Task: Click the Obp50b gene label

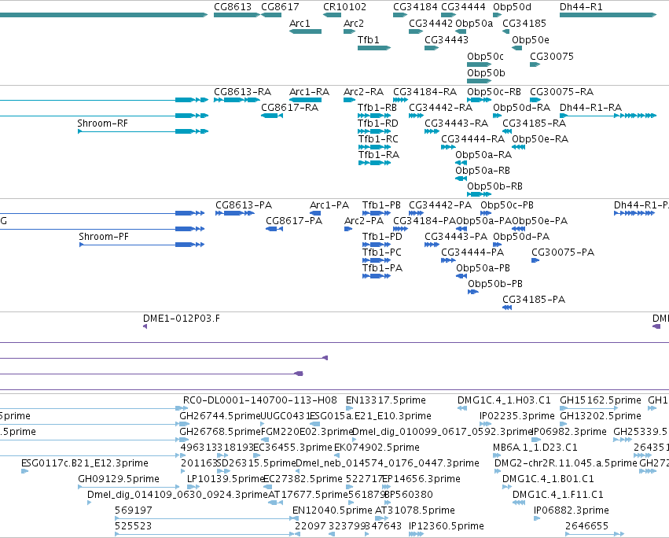Action: coord(486,73)
